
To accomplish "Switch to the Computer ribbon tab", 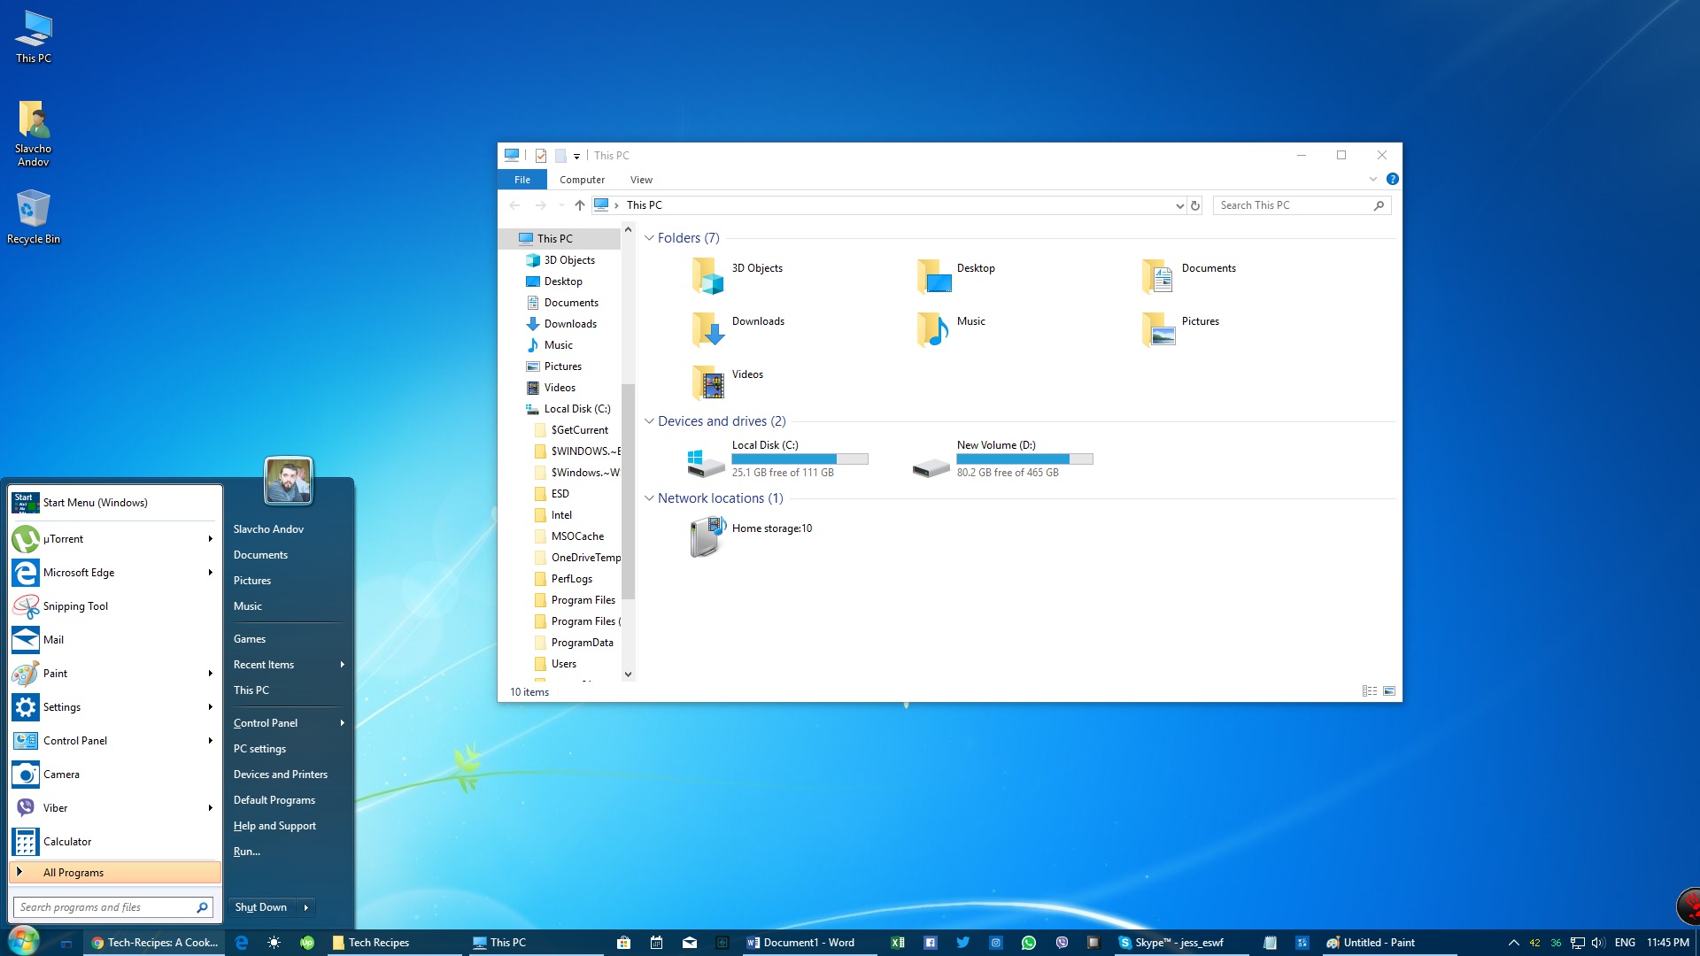I will pos(582,179).
